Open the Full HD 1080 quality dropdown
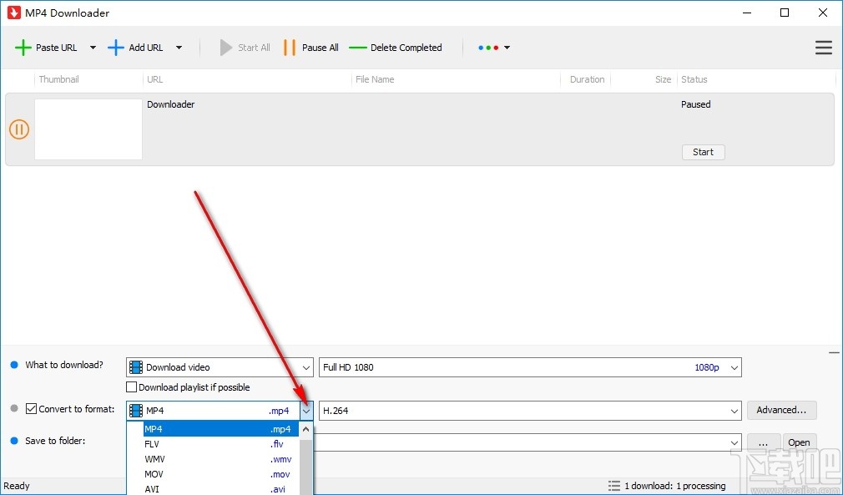 [x=734, y=367]
